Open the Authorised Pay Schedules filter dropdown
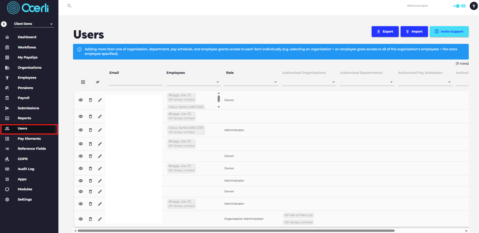479x233 pixels. tap(425, 82)
